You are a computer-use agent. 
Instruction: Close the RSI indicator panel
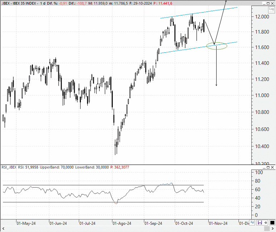[272, 167]
